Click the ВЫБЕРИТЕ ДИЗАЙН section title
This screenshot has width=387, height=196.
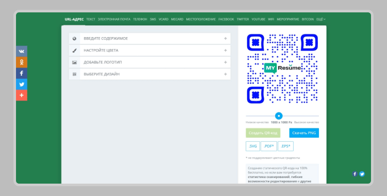tap(102, 74)
